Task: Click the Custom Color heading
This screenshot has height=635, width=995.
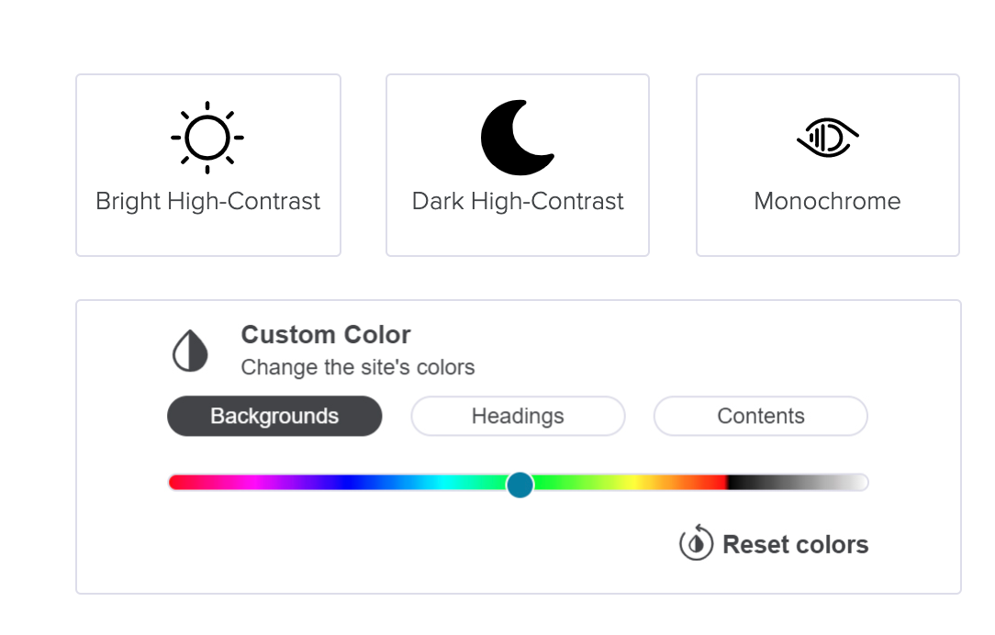Action: click(x=326, y=335)
